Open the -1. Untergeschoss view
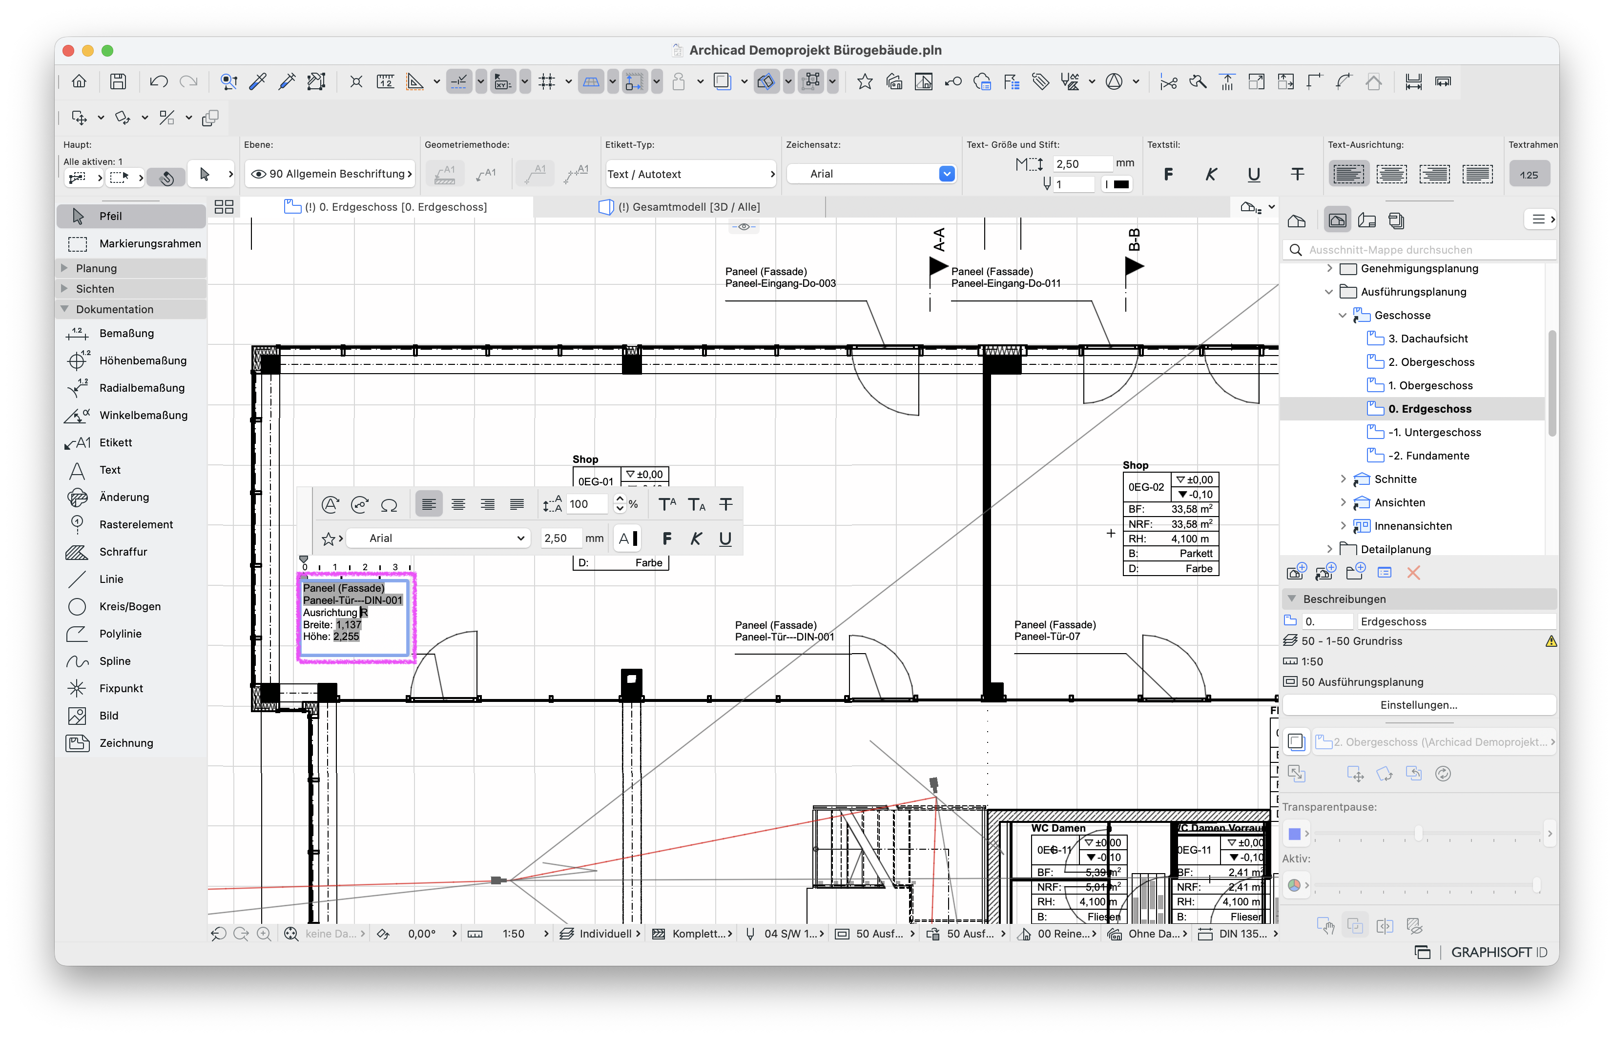 (x=1433, y=432)
